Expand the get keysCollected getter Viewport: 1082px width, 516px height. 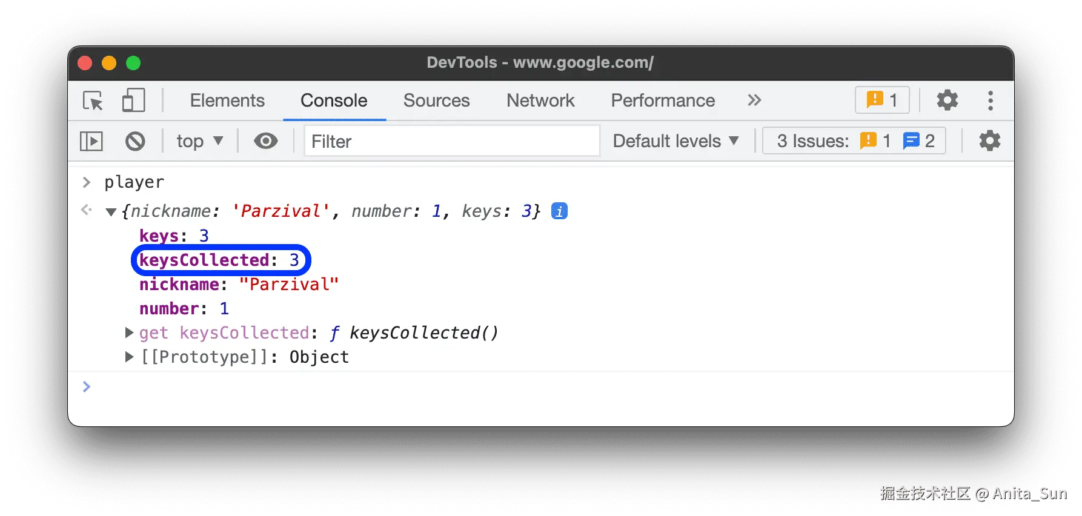click(129, 332)
